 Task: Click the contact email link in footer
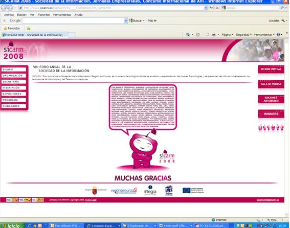point(268,200)
